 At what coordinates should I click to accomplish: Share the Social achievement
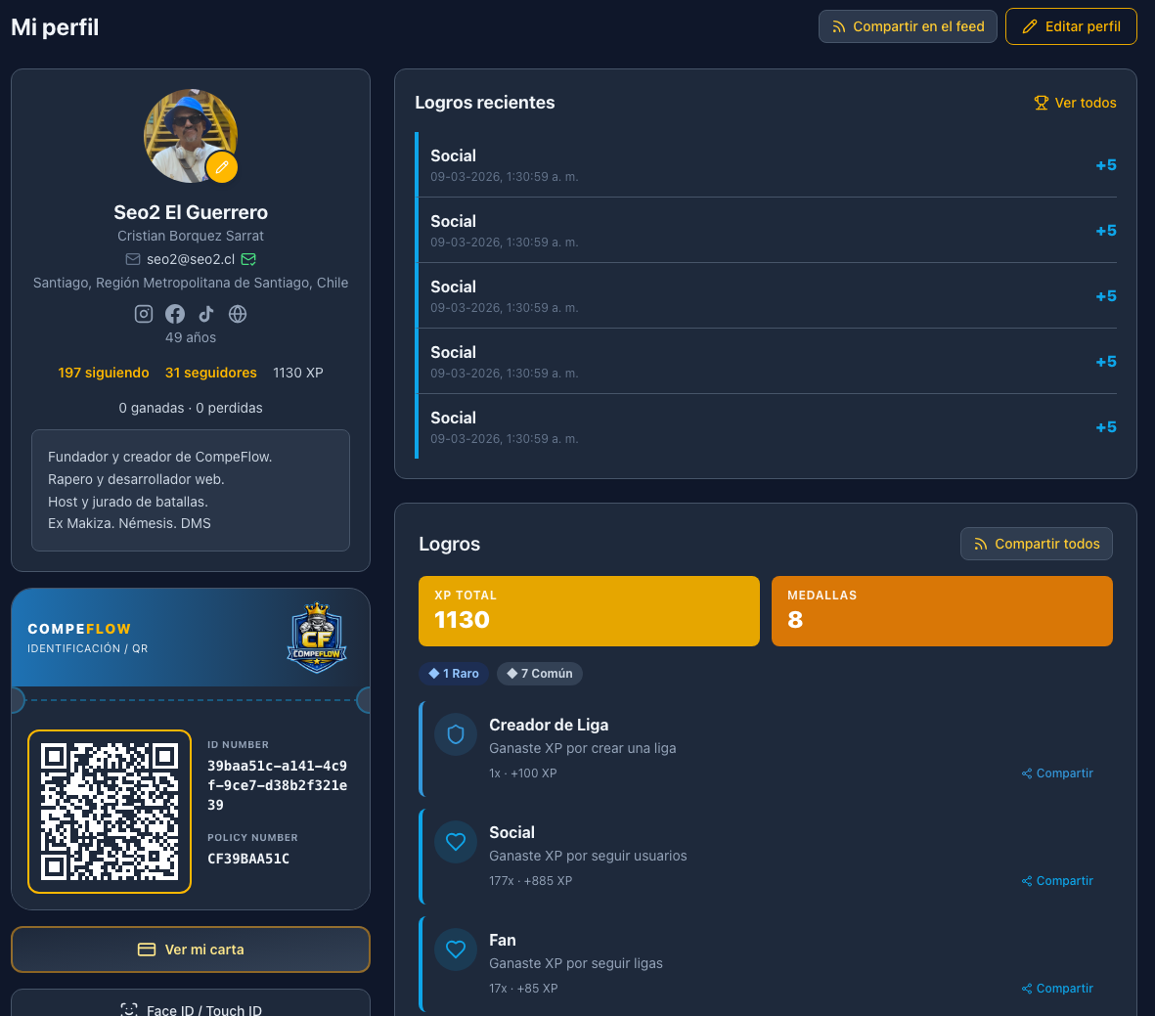1057,881
